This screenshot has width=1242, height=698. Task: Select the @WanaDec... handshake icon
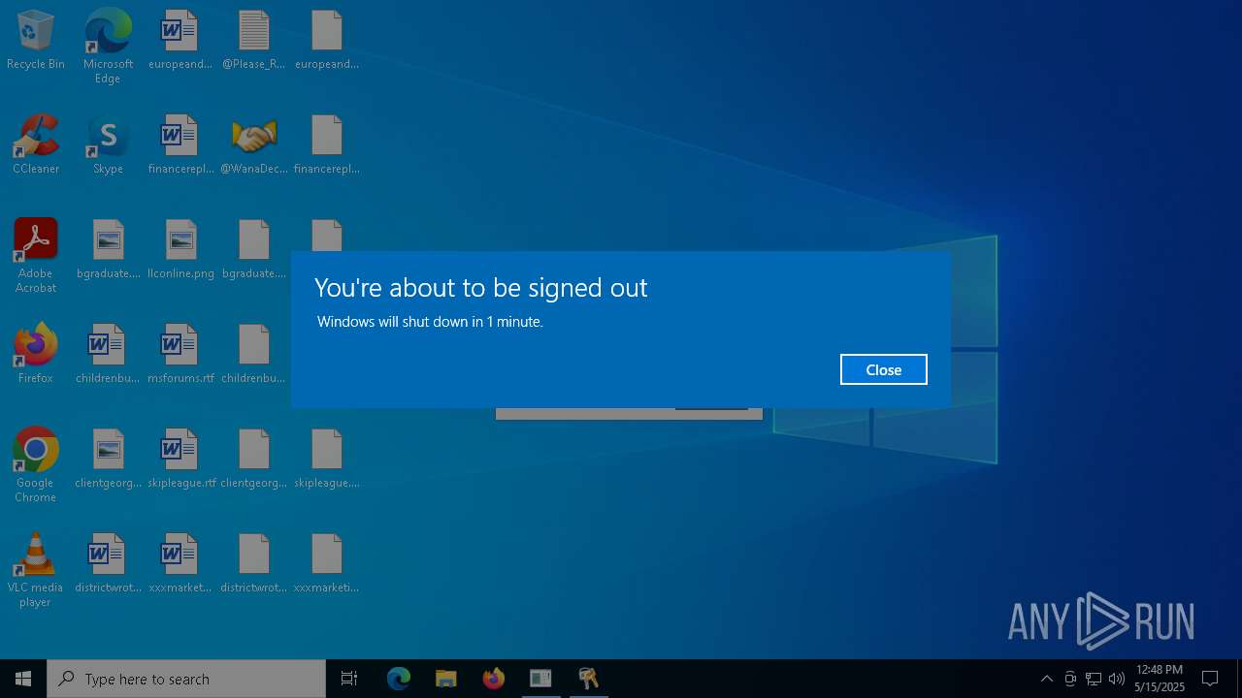click(253, 144)
